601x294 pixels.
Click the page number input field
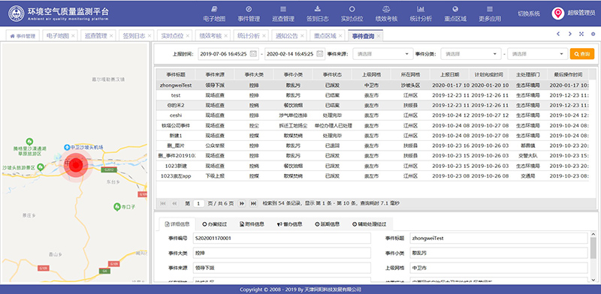(198, 204)
